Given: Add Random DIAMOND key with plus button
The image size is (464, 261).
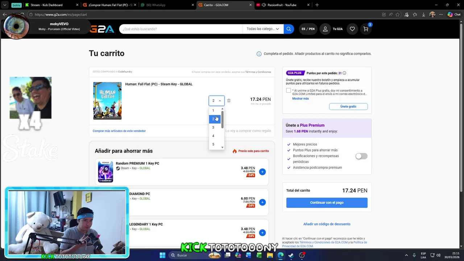Looking at the screenshot, I should [x=262, y=202].
